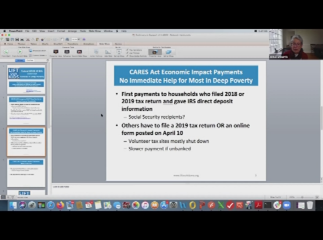Click Fit slide to window button

coord(317,197)
